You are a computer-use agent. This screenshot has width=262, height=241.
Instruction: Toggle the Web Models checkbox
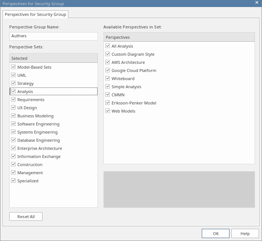click(108, 111)
